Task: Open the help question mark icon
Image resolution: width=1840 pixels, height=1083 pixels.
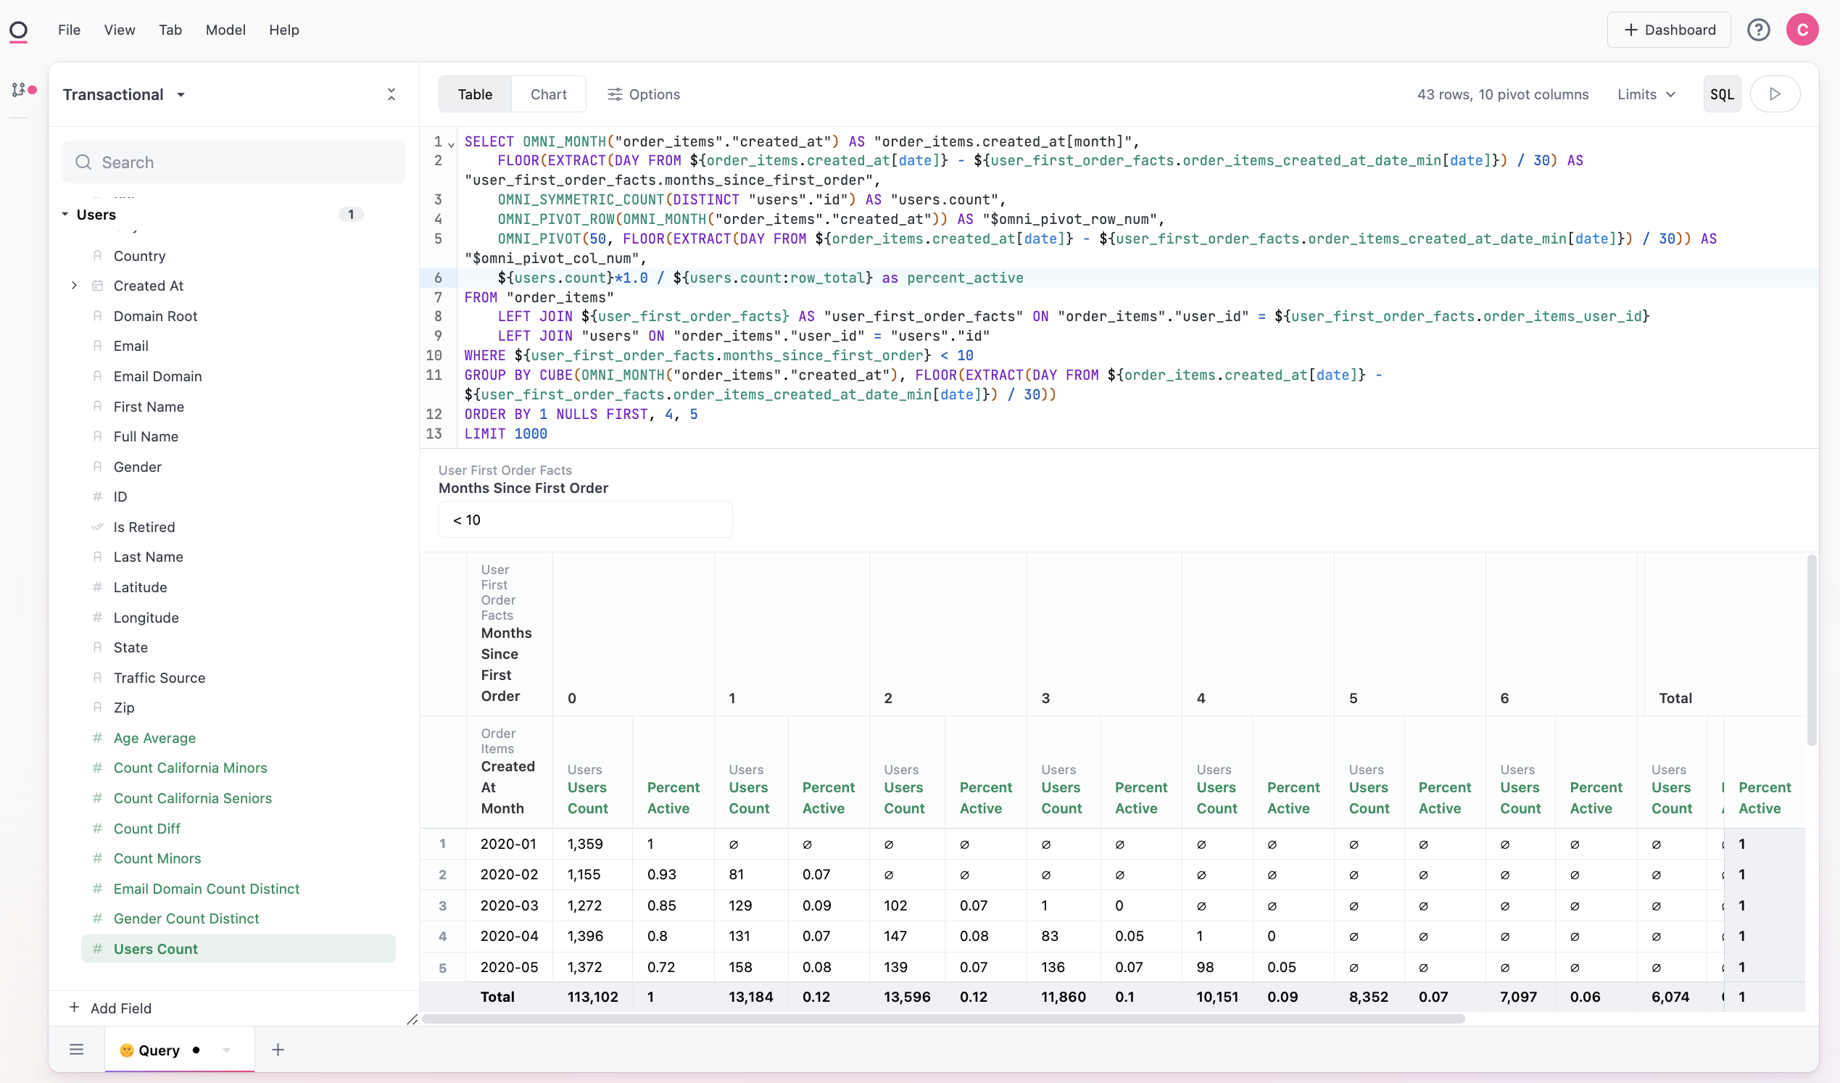Action: (x=1757, y=30)
